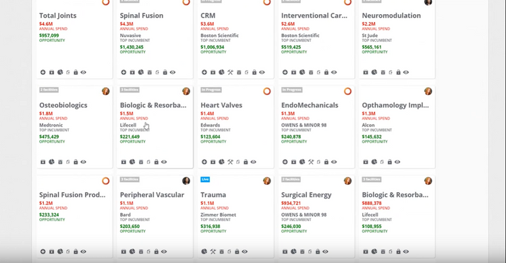Select the Zimmer Biomet incumbent text
This screenshot has height=263, width=506.
tap(218, 215)
